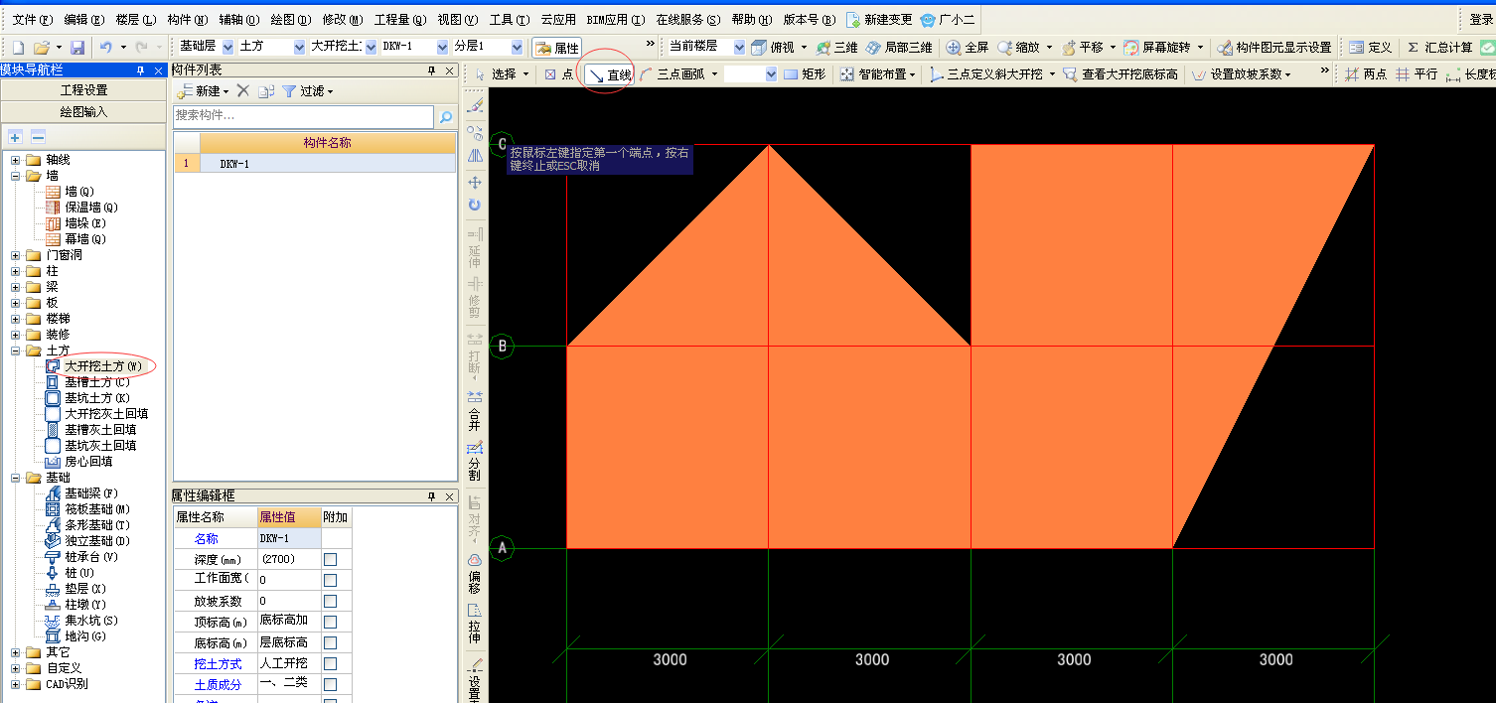Open the 工程量(Q) menu
The height and width of the screenshot is (703, 1496).
(400, 20)
